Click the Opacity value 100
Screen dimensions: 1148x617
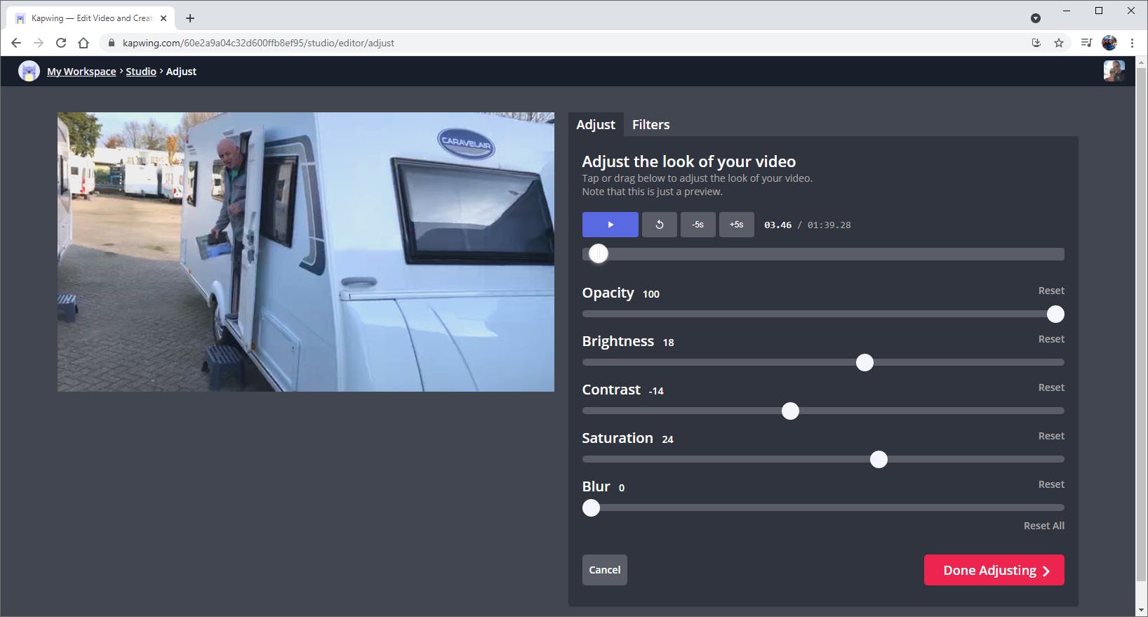(x=651, y=294)
